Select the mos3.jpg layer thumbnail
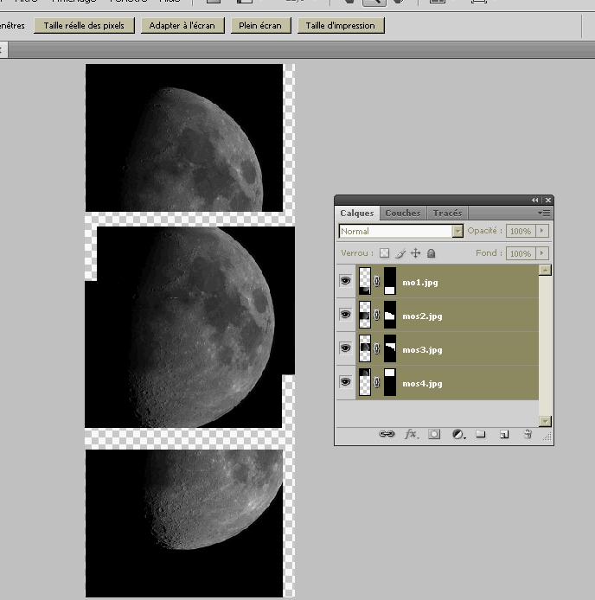Image resolution: width=595 pixels, height=600 pixels. 365,348
